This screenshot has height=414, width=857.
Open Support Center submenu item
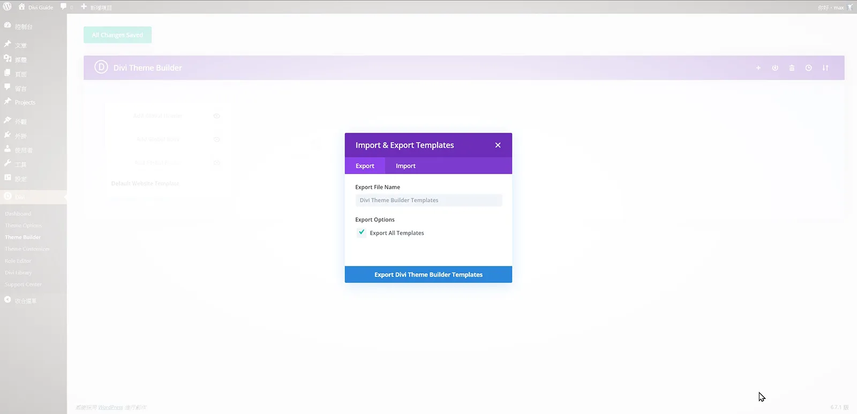pos(23,284)
